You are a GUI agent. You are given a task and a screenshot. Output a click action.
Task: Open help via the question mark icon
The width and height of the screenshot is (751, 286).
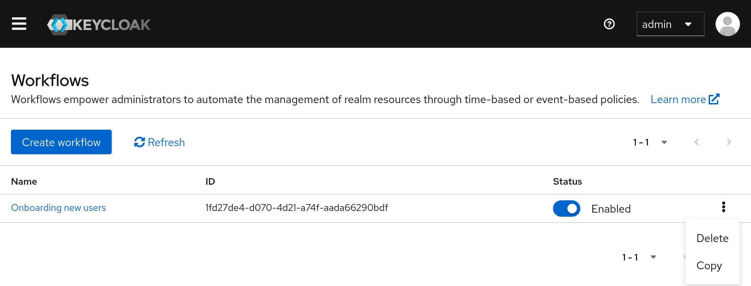pyautogui.click(x=609, y=24)
